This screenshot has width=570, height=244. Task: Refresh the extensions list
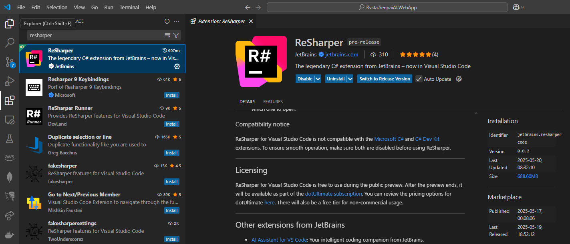(167, 21)
